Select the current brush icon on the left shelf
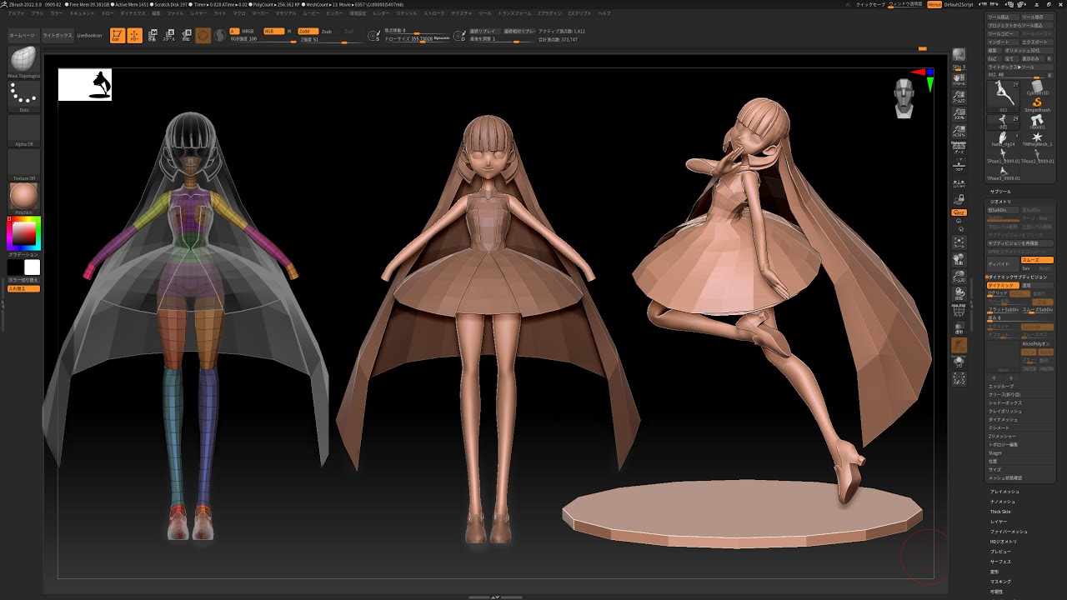 tap(23, 61)
